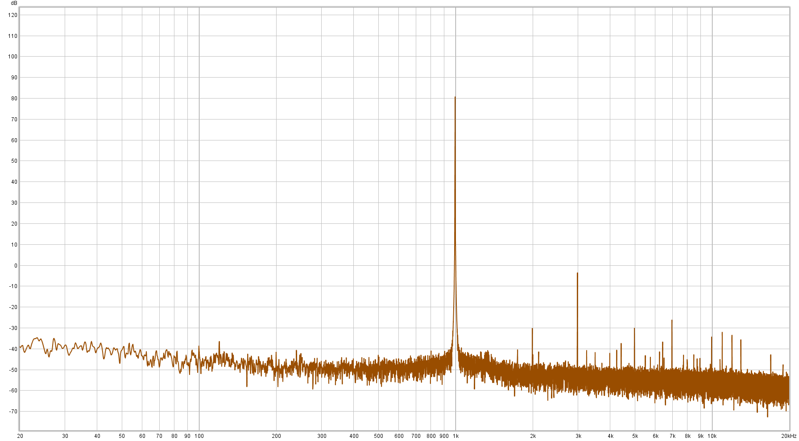Pick the -60 label on the dB axis

coord(13,391)
